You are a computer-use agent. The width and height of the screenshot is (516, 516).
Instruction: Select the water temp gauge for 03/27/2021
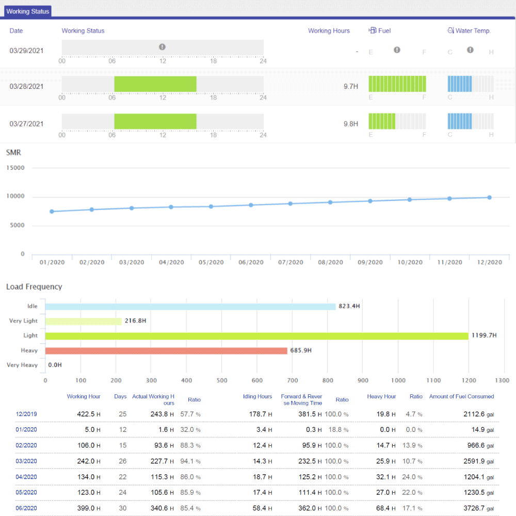tap(470, 122)
